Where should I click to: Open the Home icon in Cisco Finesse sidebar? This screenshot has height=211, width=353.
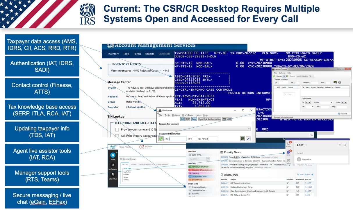tap(113, 155)
